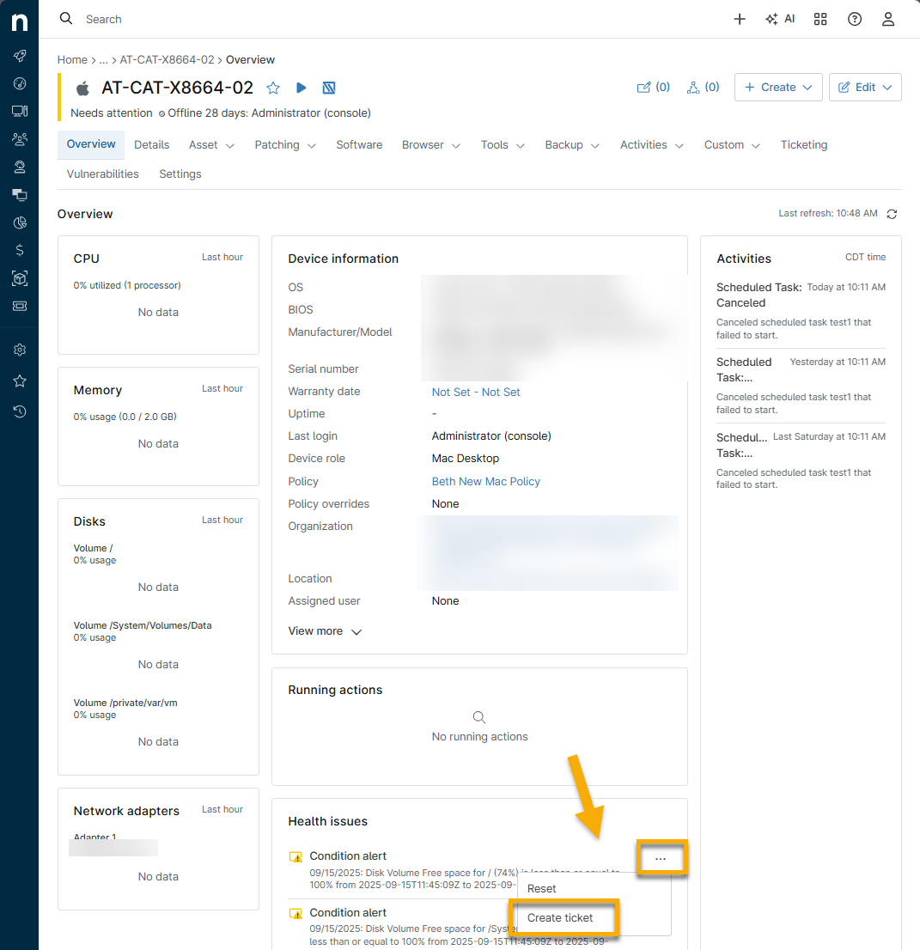This screenshot has width=920, height=950.
Task: Open the help question mark icon
Action: pyautogui.click(x=855, y=19)
